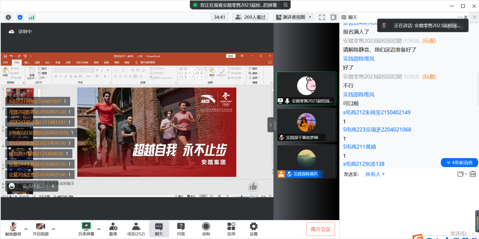Enter full screen mode
Viewport: 479px width, 239px height.
(x=322, y=17)
